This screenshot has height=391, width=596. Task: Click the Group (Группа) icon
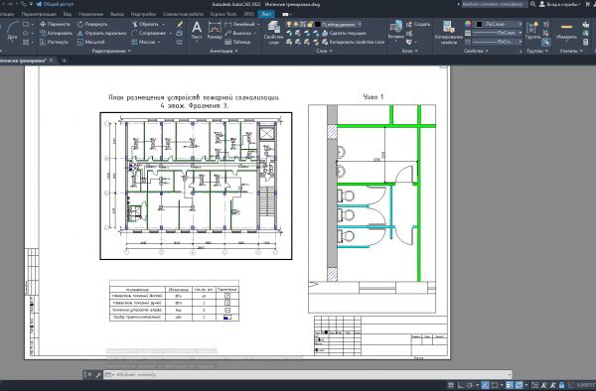(532, 30)
